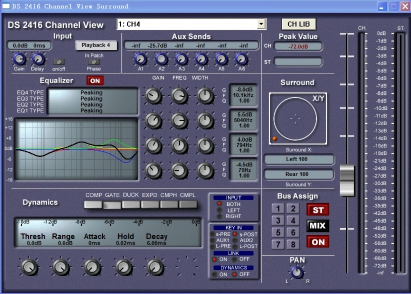Screen dimensions: 411x294
Task: Click the channel fader handle
Action: (347, 181)
